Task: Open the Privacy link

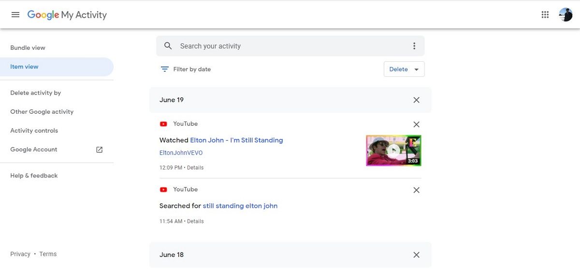Action: (20, 254)
